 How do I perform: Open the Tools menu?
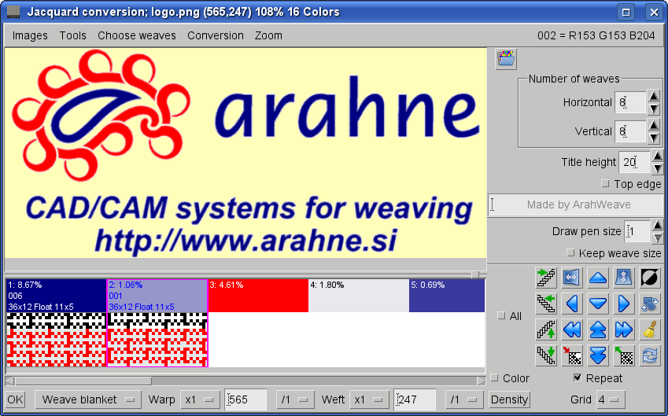(73, 35)
